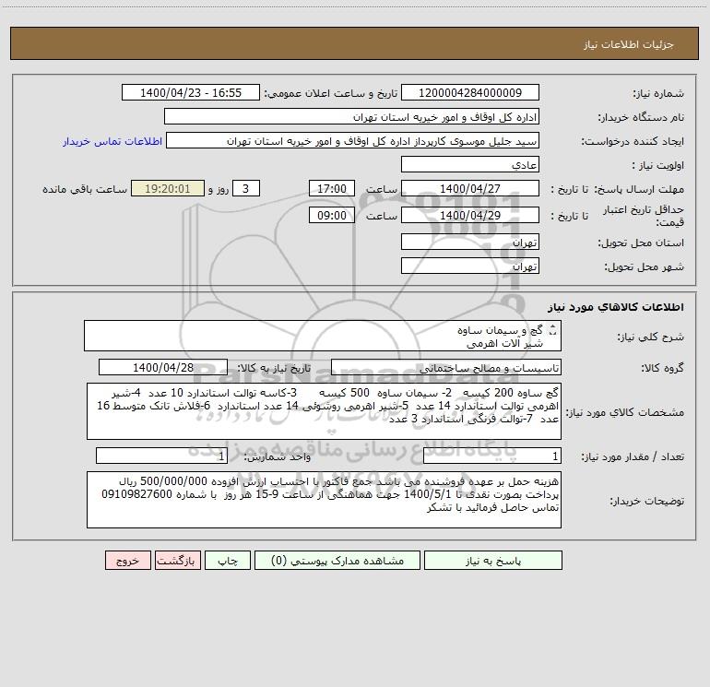Screen dimensions: 710x687
Task: Click the شهر محل تحویل field تهران
Action: pyautogui.click(x=470, y=266)
